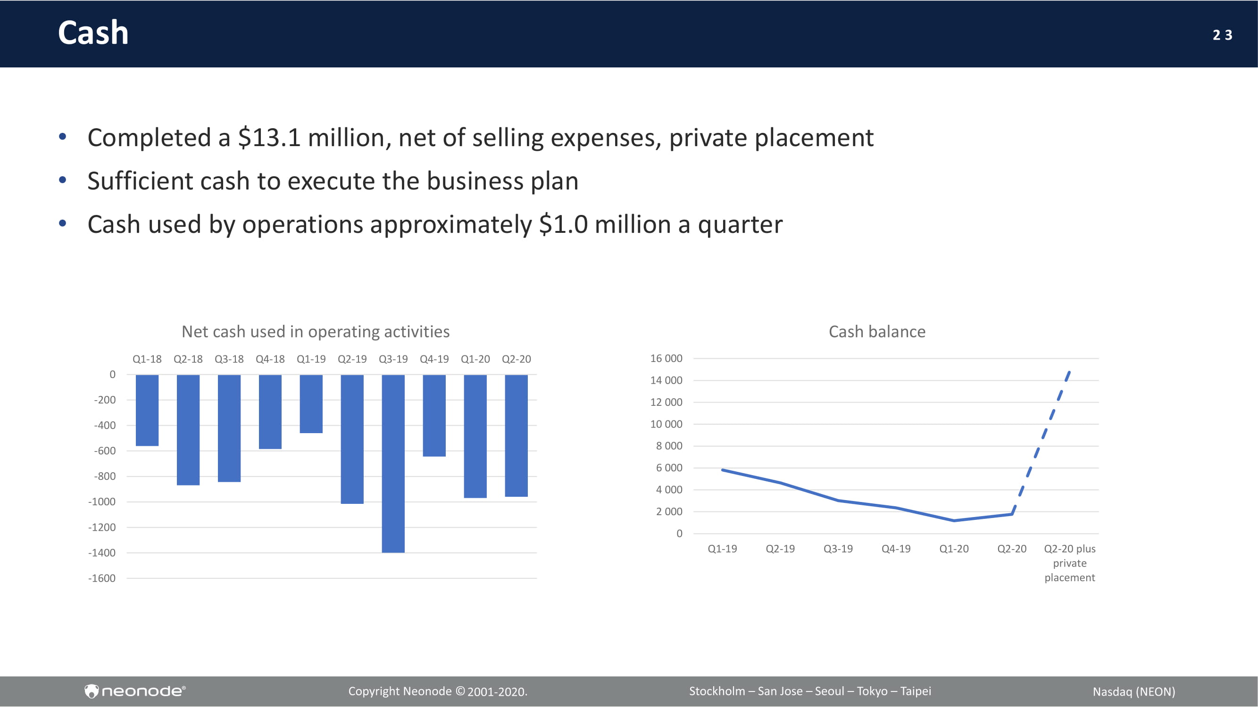Select the Q2-20 bar in bar chart
This screenshot has height=707, width=1258.
(516, 436)
